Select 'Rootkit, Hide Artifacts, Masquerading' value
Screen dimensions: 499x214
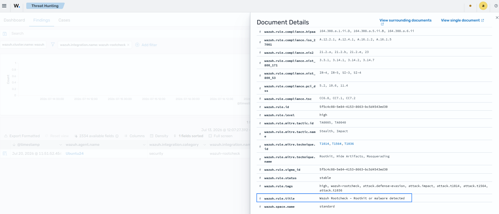coord(354,156)
